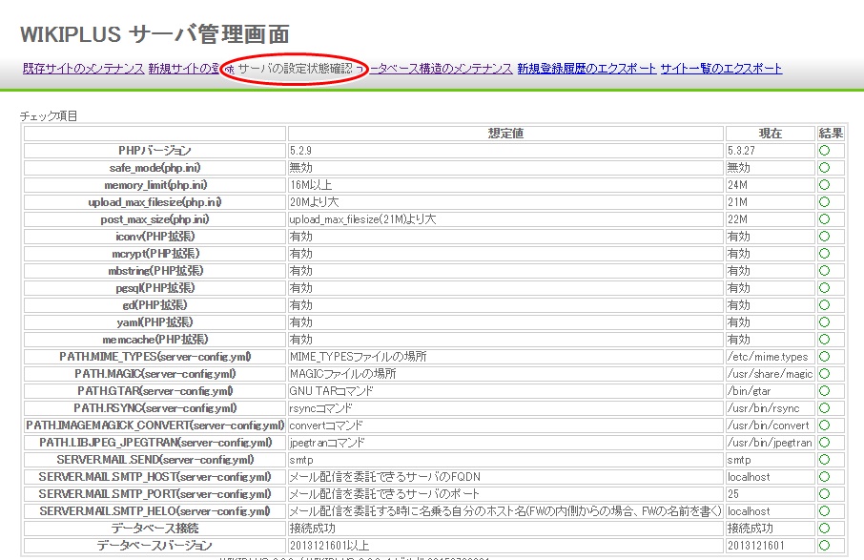Open the 新規登録履歴のエクスポート link
This screenshot has width=864, height=560.
[x=586, y=69]
